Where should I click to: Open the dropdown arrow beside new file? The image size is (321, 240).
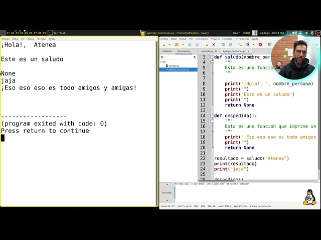[x=170, y=44]
